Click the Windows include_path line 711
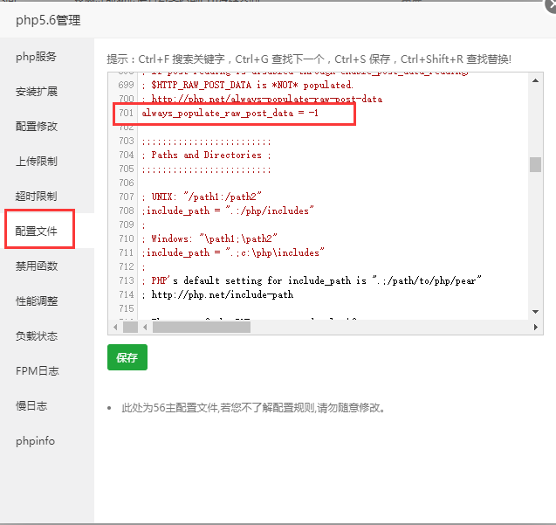556x525 pixels. point(233,252)
